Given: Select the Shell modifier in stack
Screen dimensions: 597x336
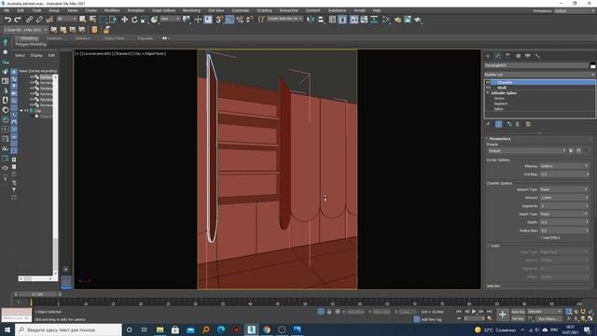Looking at the screenshot, I should pyautogui.click(x=502, y=88).
